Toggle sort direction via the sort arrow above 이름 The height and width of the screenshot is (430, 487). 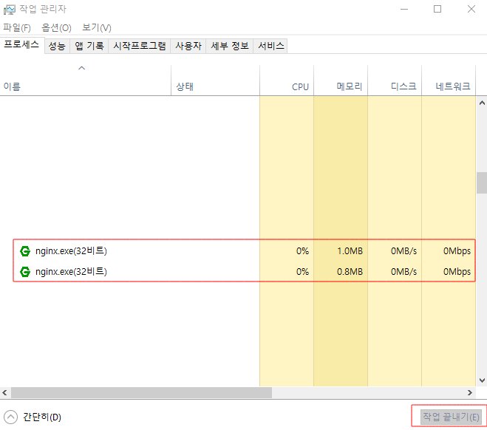[82, 68]
